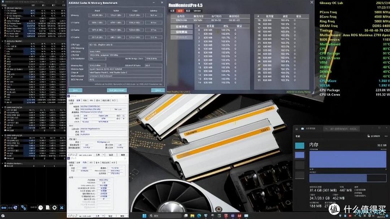
Task: Click Run new task in Task Manager
Action: click(x=374, y=136)
